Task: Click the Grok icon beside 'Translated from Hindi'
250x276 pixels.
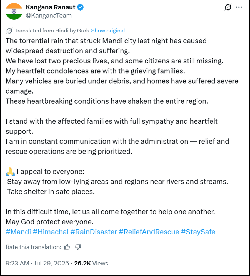Action: [x=9, y=31]
